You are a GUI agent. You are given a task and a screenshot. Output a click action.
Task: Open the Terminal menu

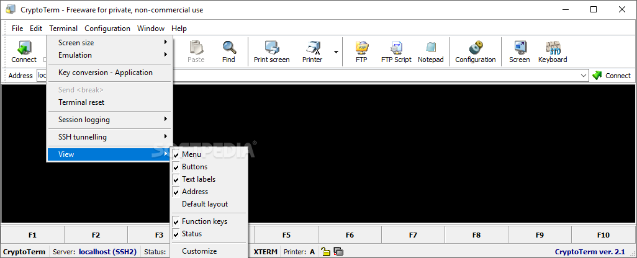(x=63, y=29)
